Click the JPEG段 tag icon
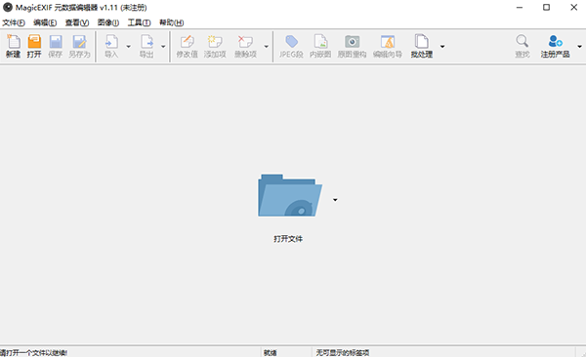Screen dimensions: 586x357 [291, 46]
